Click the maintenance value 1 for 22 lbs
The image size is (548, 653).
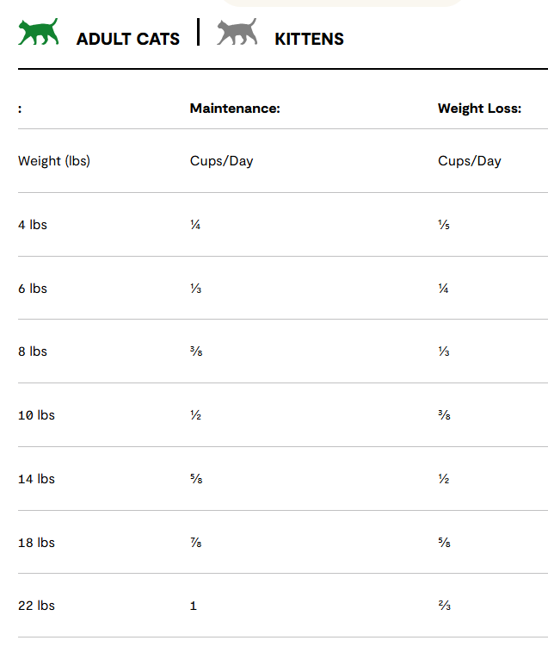tap(194, 606)
